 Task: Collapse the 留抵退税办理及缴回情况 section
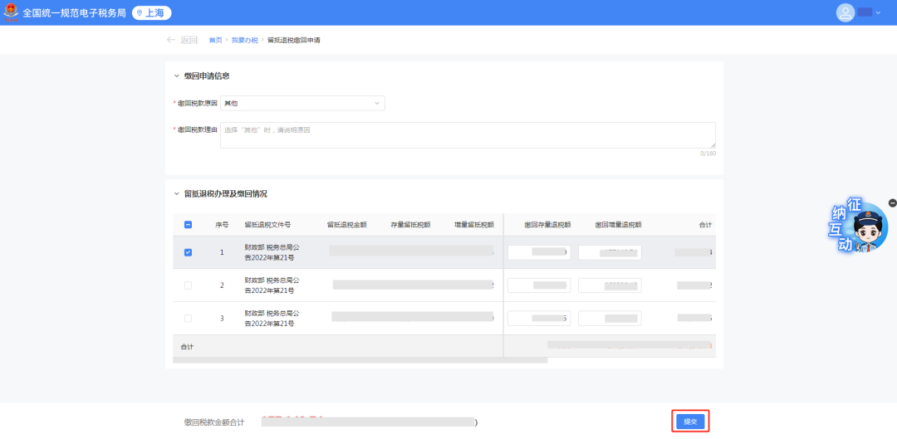point(176,193)
